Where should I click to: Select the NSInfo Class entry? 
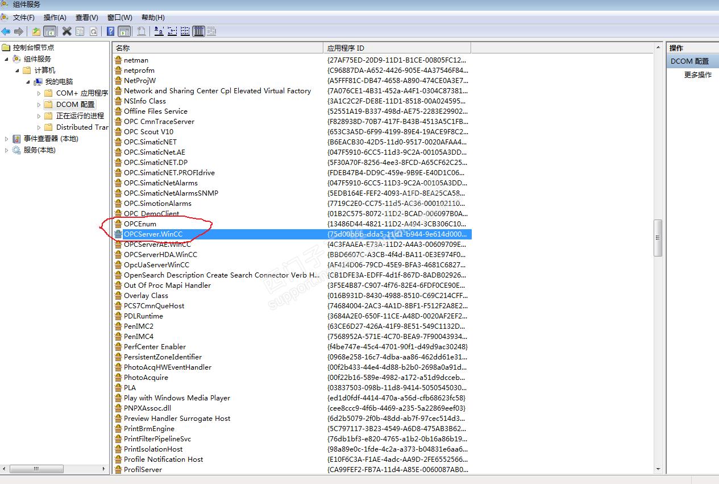click(x=145, y=101)
